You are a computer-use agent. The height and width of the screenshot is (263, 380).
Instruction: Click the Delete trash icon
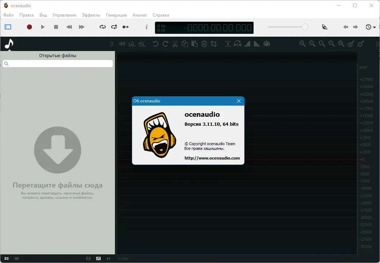pyautogui.click(x=204, y=44)
